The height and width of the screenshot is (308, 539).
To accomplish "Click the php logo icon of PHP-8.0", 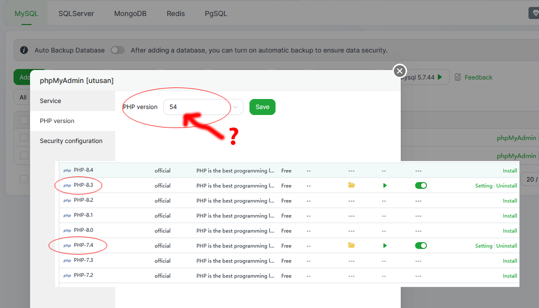I will pos(67,231).
